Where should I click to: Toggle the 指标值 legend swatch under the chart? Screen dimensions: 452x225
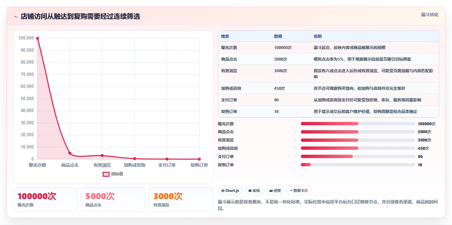[106, 174]
